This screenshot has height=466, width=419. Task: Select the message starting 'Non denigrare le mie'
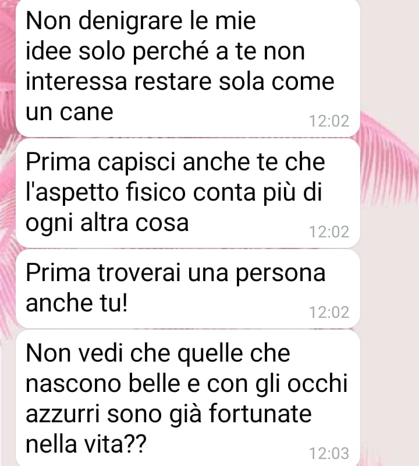pos(188,67)
